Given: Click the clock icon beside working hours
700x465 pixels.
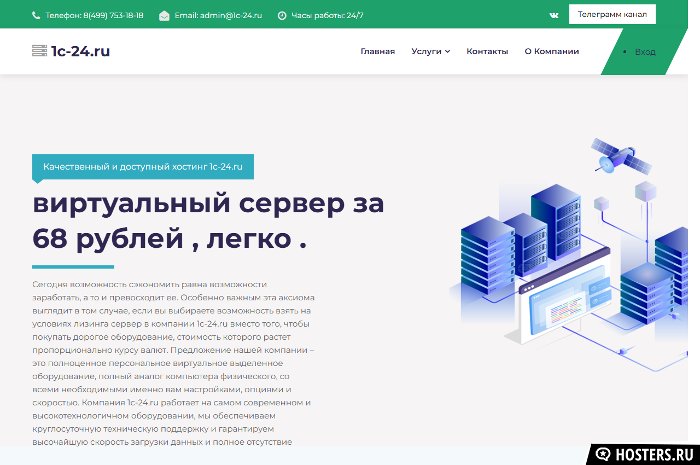Looking at the screenshot, I should [282, 15].
